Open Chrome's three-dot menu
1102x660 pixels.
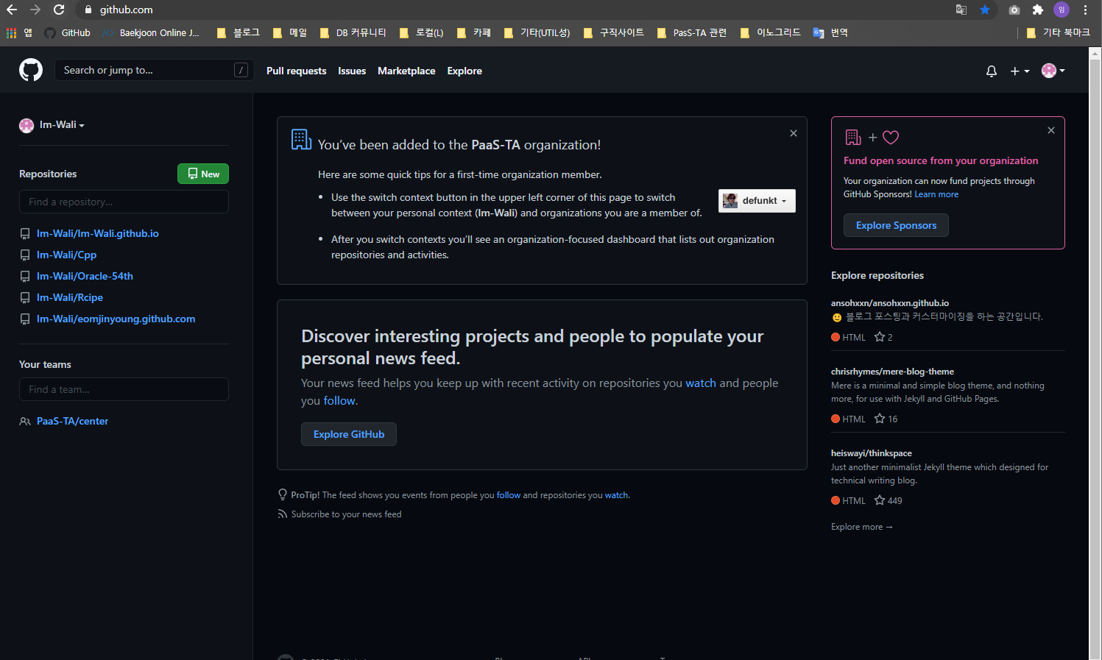1085,10
